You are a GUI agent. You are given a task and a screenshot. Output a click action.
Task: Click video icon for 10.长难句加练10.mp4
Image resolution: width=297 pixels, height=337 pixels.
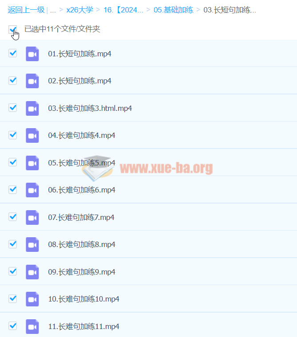(32, 299)
